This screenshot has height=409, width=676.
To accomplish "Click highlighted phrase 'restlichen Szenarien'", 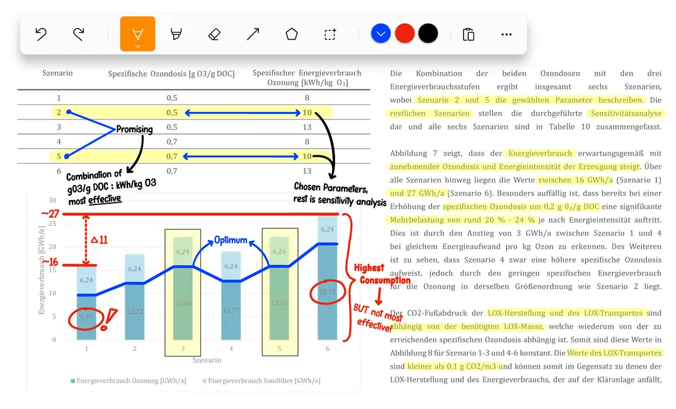I will coord(430,113).
